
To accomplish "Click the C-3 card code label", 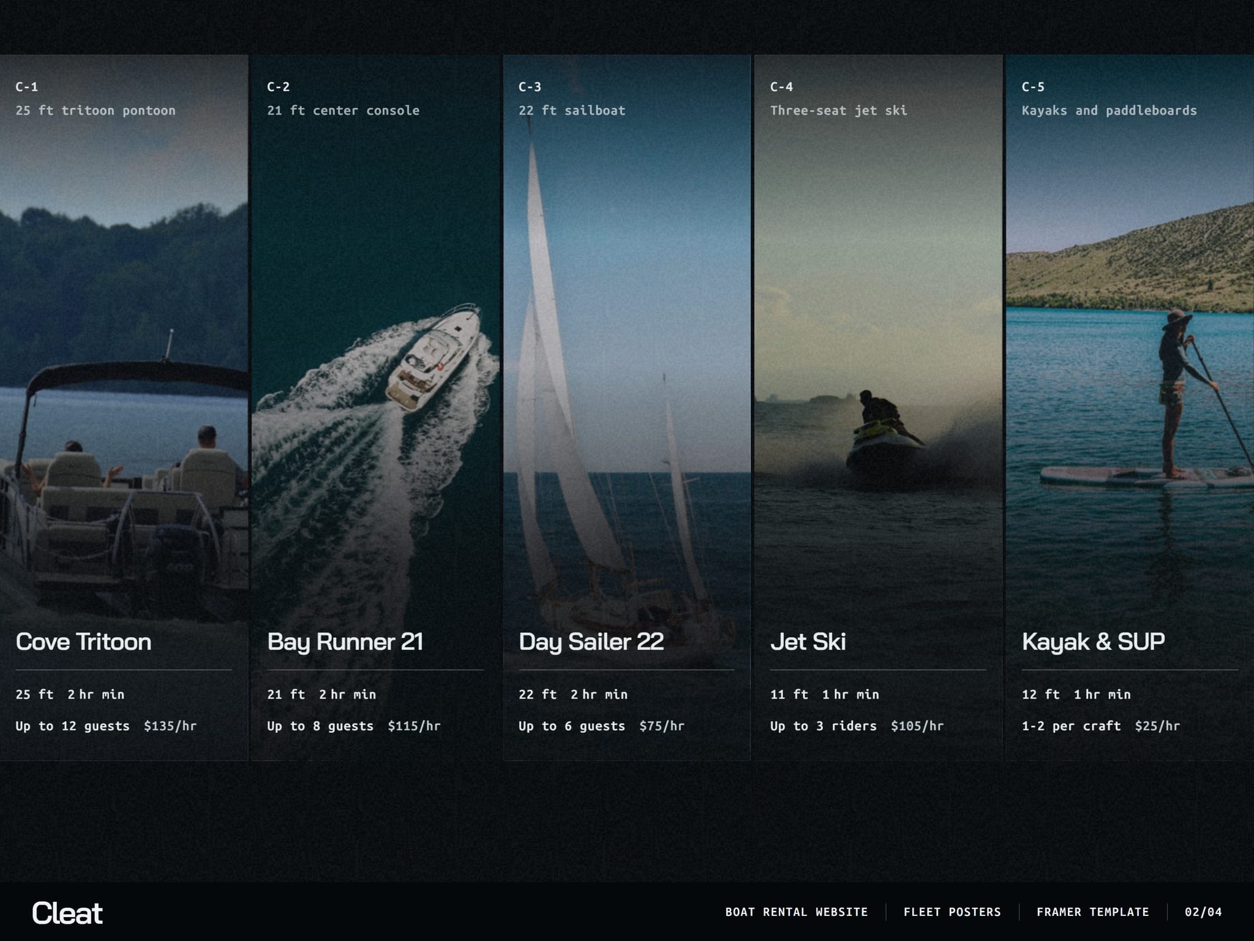I will [530, 87].
